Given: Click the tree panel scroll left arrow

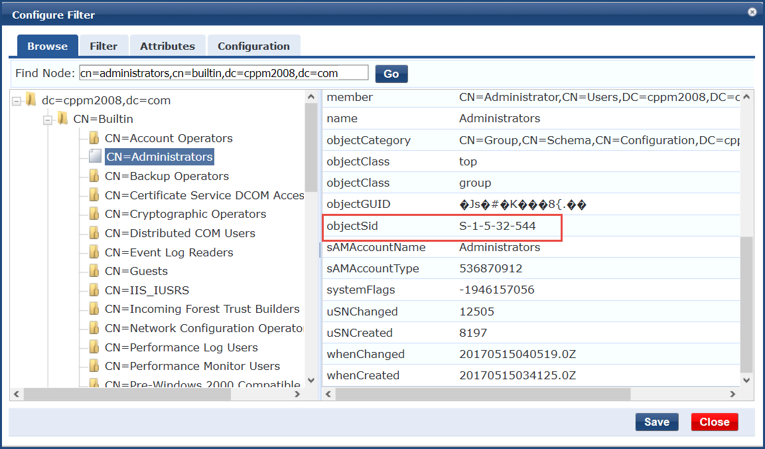Looking at the screenshot, I should click(x=16, y=394).
